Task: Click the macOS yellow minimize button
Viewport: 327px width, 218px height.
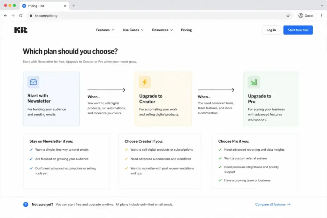Action: click(x=10, y=5)
